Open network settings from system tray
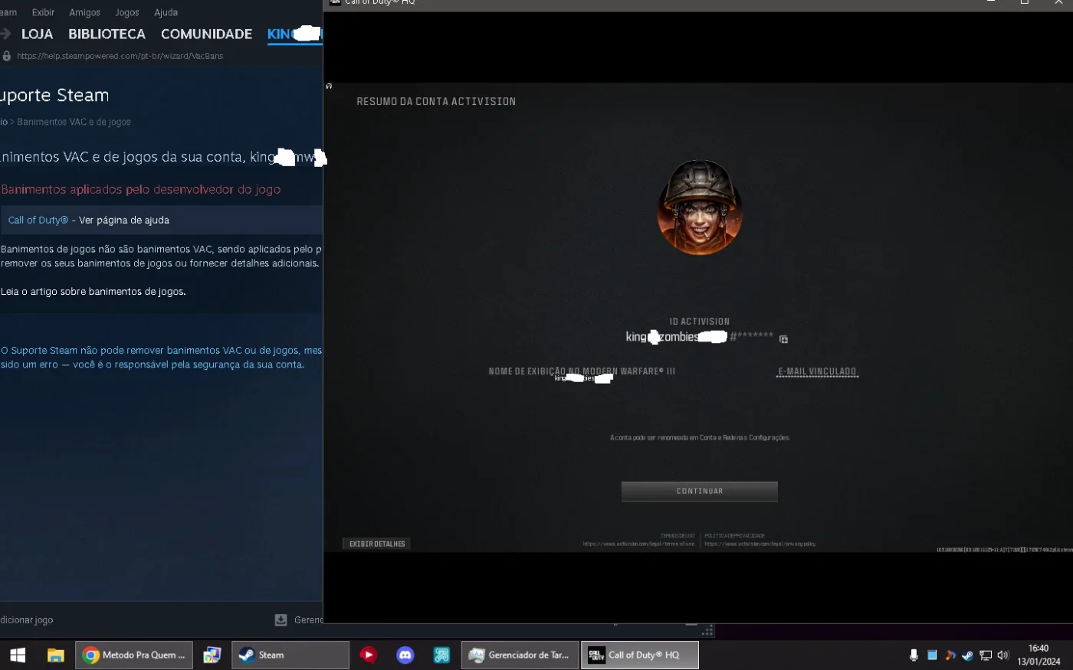 click(x=986, y=655)
